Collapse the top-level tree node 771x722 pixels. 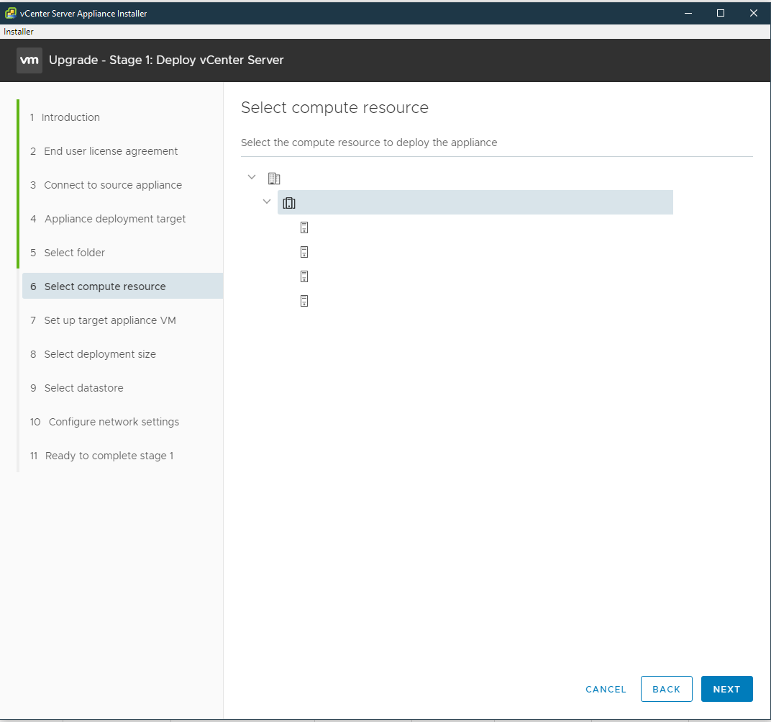click(x=252, y=176)
